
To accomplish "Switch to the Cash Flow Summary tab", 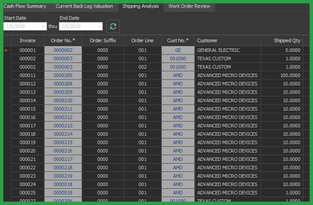I will click(x=25, y=6).
